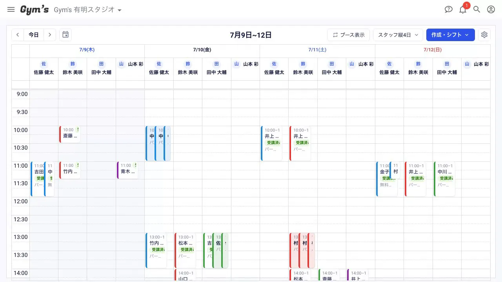Click the search magnifier icon

(477, 9)
